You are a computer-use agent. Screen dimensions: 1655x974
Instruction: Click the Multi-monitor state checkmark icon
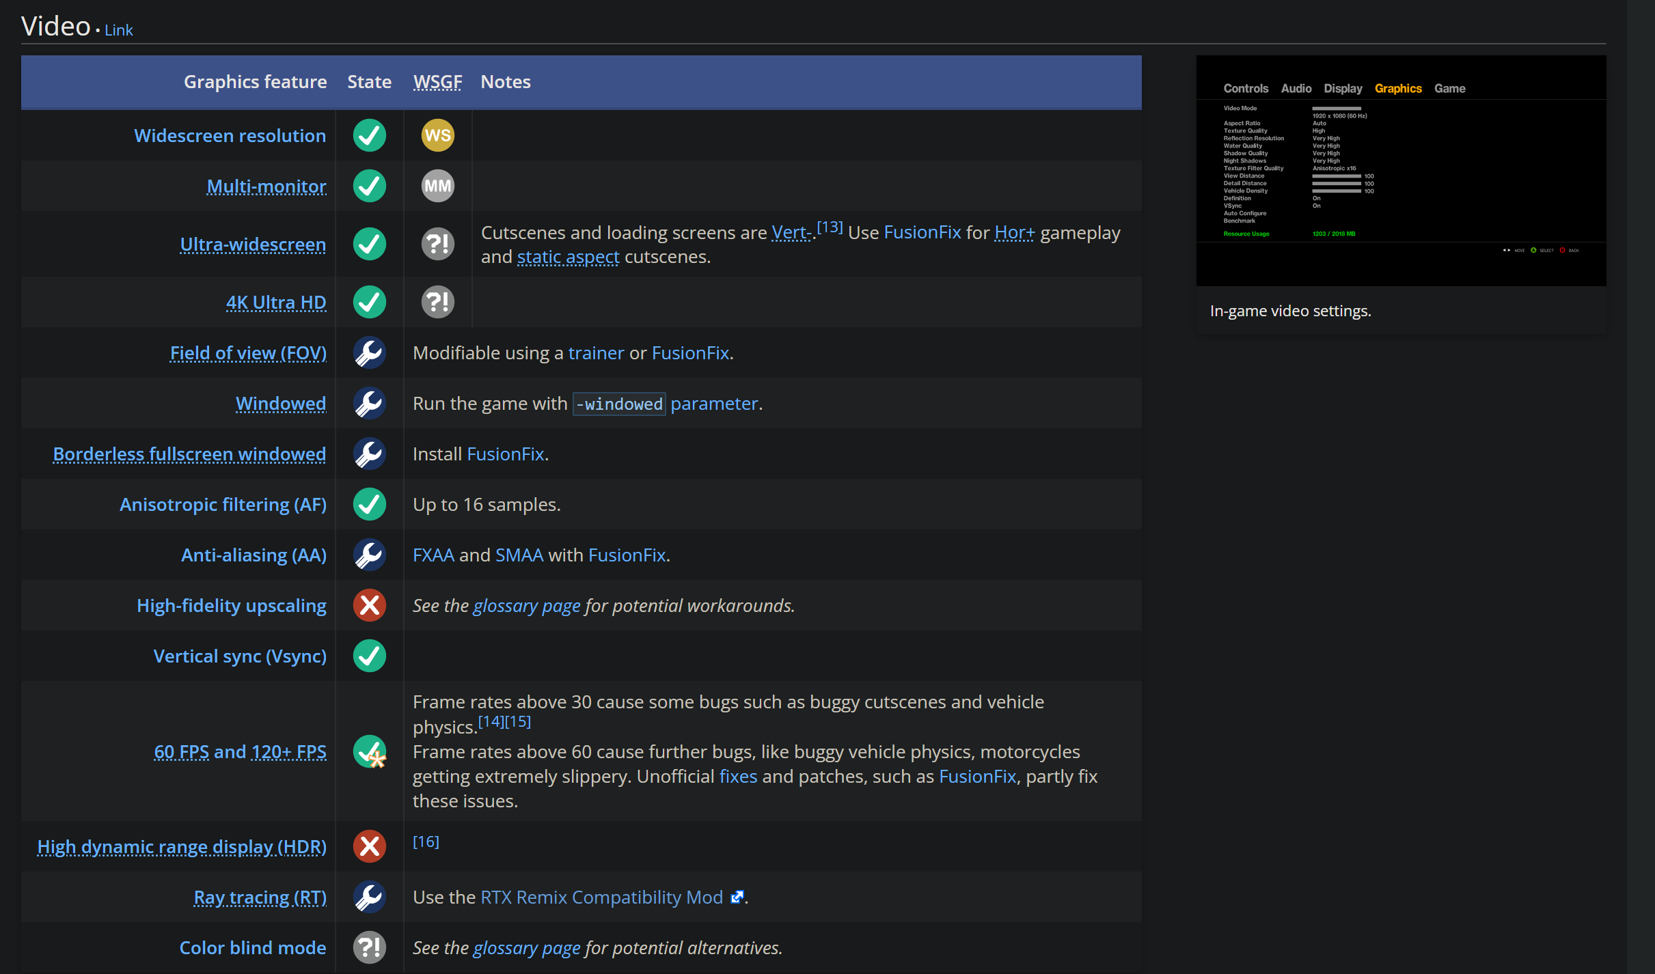point(370,186)
